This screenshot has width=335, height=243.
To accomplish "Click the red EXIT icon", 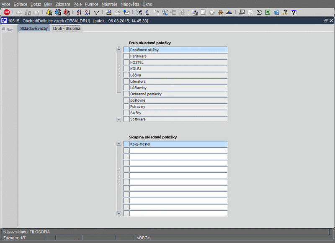I will 7,13.
